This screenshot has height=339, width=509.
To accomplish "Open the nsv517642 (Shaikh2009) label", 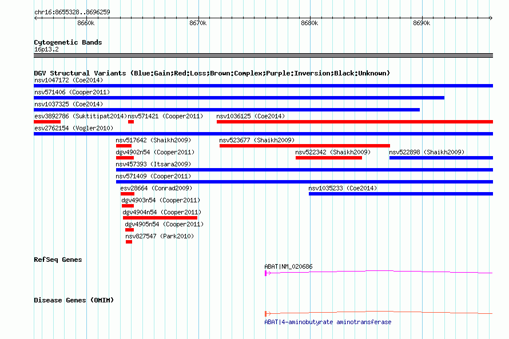I will tap(153, 140).
